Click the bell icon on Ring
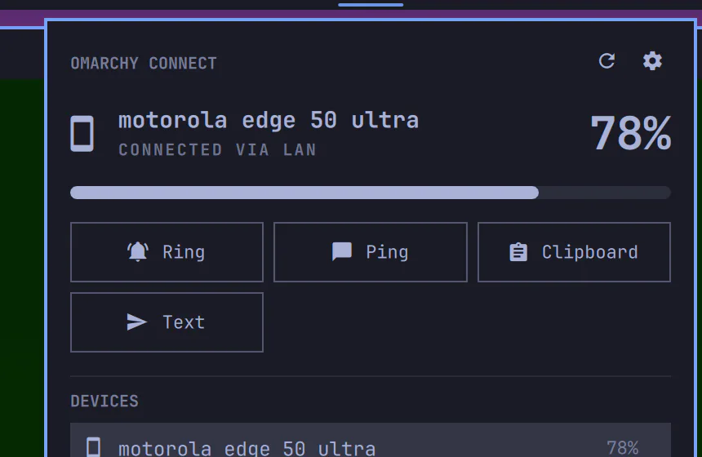The image size is (702, 457). pyautogui.click(x=138, y=251)
